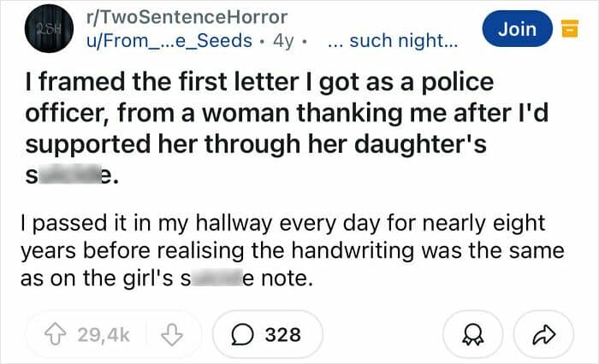599x364 pixels.
Task: Share the post using the arrow icon
Action: (x=543, y=334)
